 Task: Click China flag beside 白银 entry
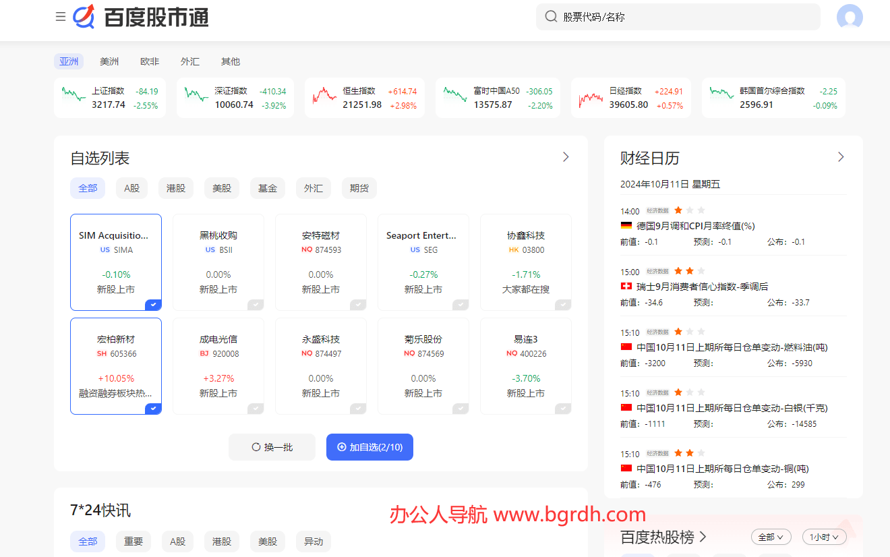pyautogui.click(x=626, y=408)
